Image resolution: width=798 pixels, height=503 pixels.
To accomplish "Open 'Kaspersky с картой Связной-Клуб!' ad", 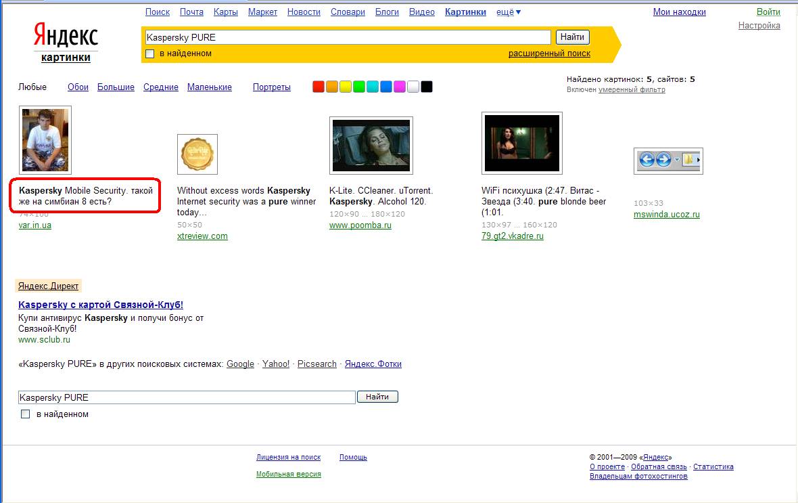I will pyautogui.click(x=101, y=305).
